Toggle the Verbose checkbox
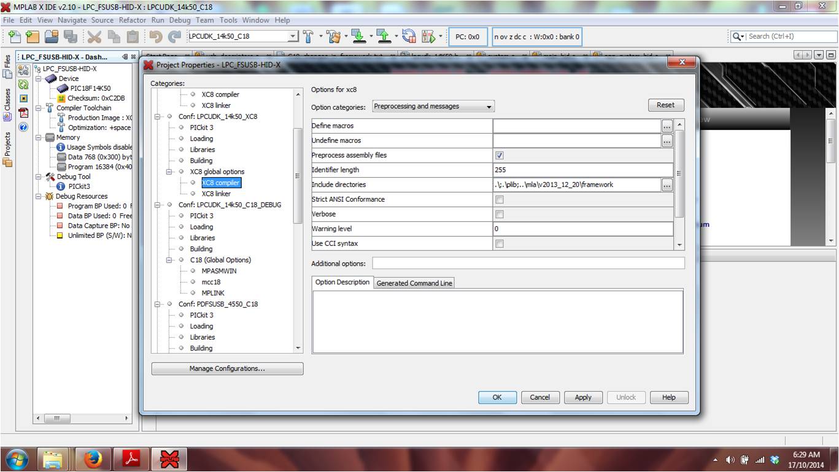Viewport: 839px width, 472px height. click(x=499, y=214)
